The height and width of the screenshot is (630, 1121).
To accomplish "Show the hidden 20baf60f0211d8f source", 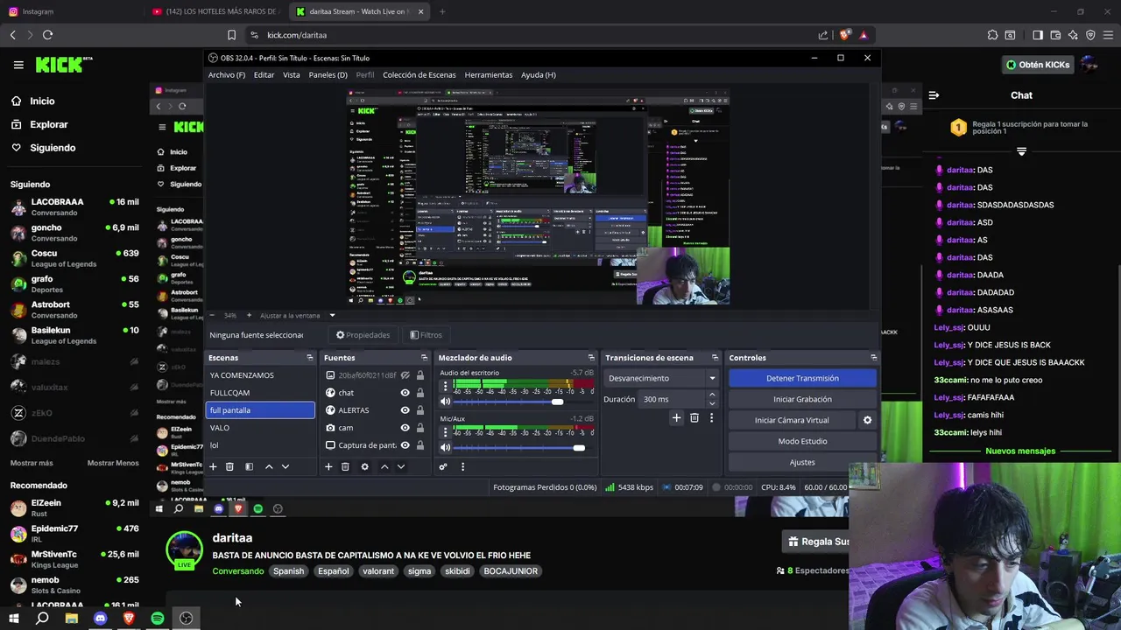I will 405,375.
